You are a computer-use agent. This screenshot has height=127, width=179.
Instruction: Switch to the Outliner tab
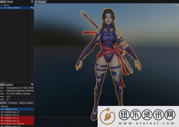click(x=3, y=2)
